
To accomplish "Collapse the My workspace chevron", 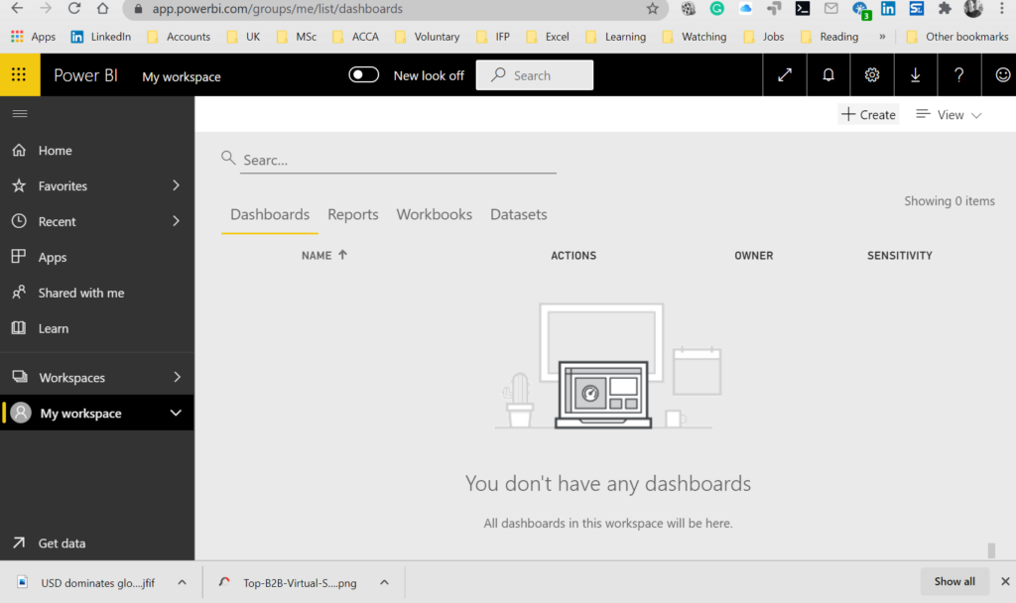I will (177, 414).
